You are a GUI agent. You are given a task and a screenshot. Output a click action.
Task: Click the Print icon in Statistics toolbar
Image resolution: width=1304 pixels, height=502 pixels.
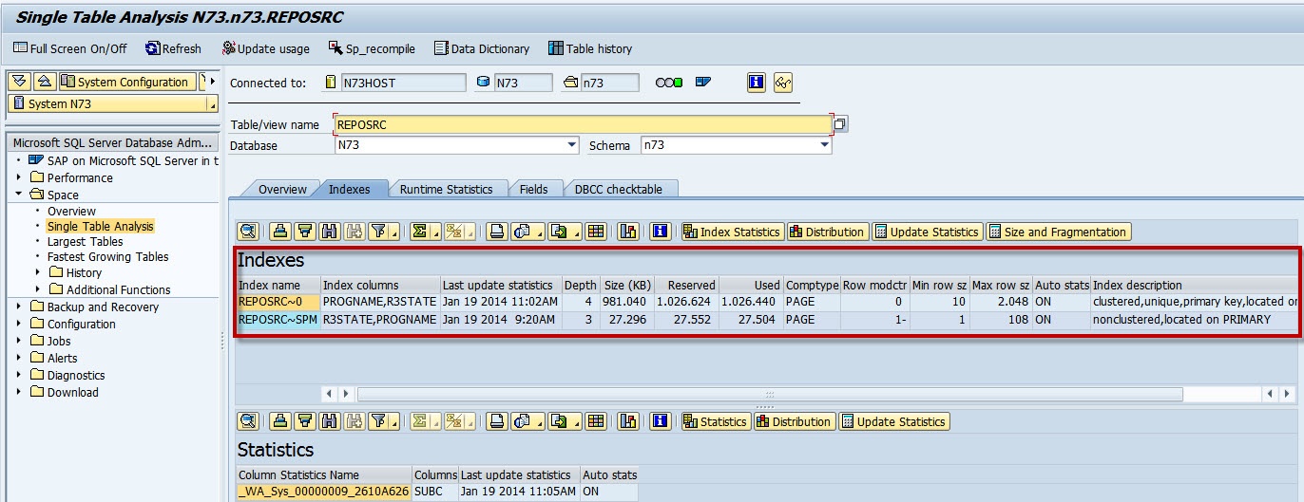coord(496,421)
